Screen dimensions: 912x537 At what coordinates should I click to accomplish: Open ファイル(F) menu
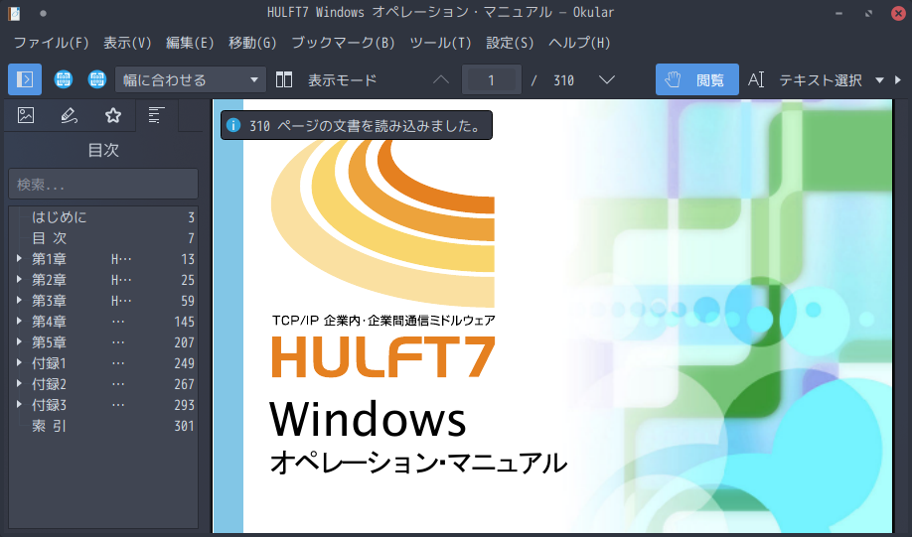[52, 43]
